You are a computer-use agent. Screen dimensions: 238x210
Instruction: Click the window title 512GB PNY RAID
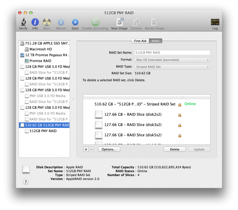tap(119, 13)
